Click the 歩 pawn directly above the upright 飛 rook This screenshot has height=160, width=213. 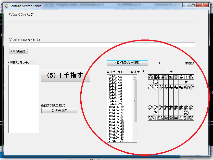[x=186, y=108]
